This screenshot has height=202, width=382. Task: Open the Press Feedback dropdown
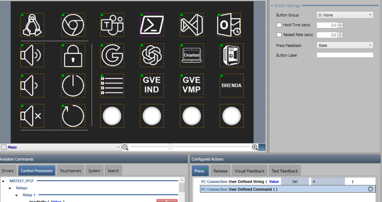[345, 45]
